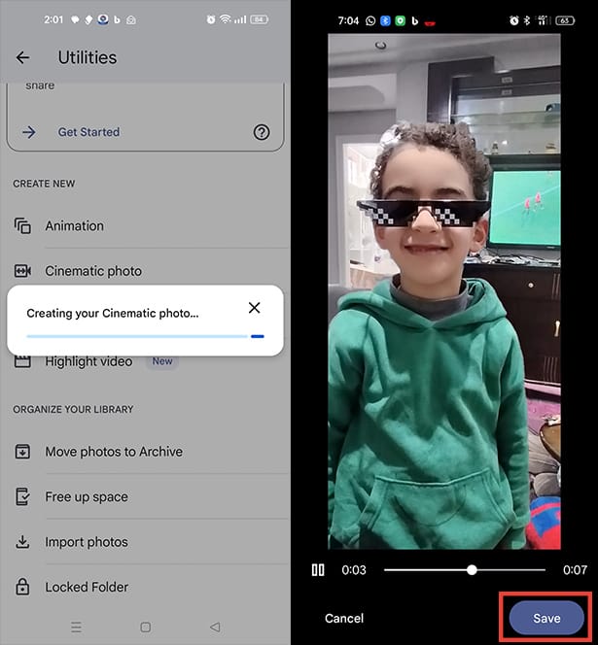
Task: Tap the Import photos download icon
Action: point(22,542)
